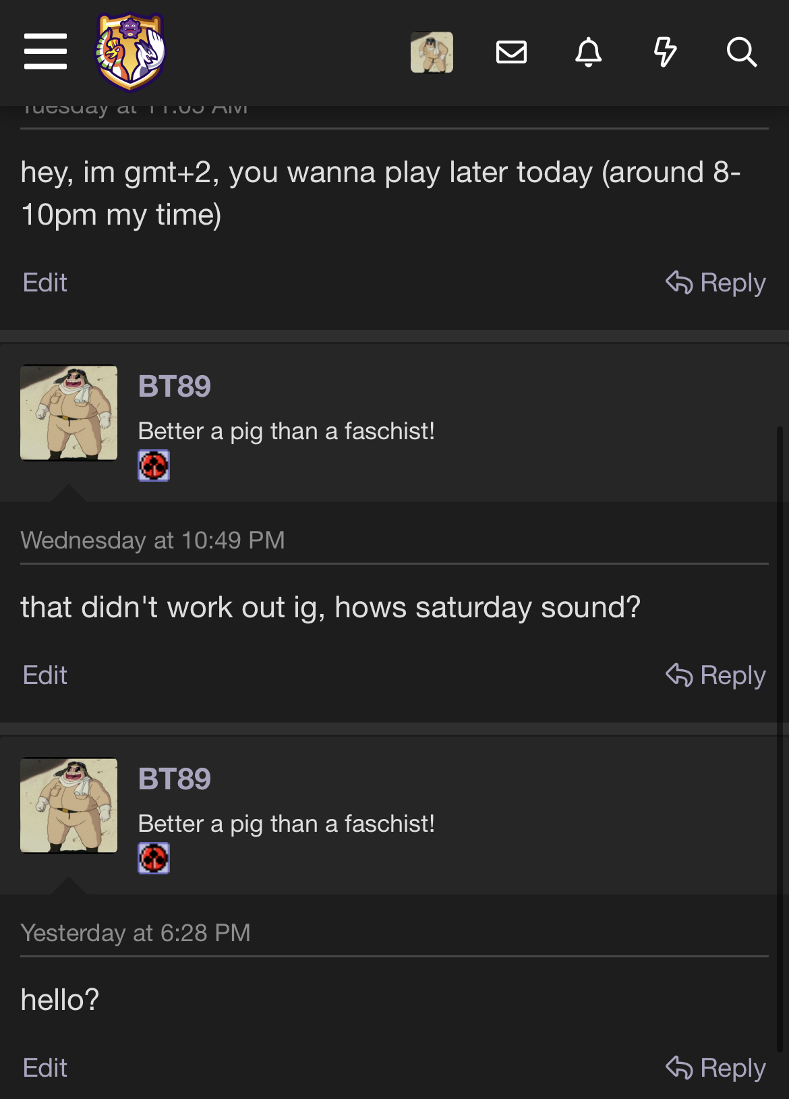Viewport: 789px width, 1099px height.
Task: Reply to the "hello?" post
Action: click(x=716, y=1068)
